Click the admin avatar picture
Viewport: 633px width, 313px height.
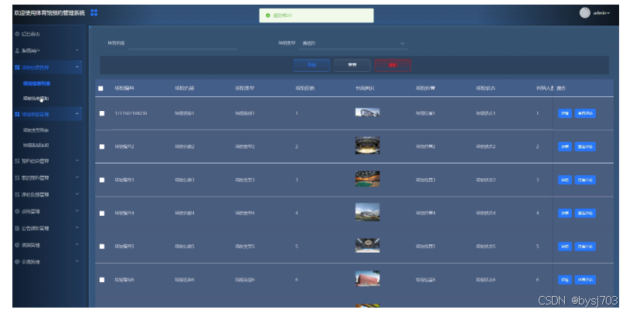point(584,13)
